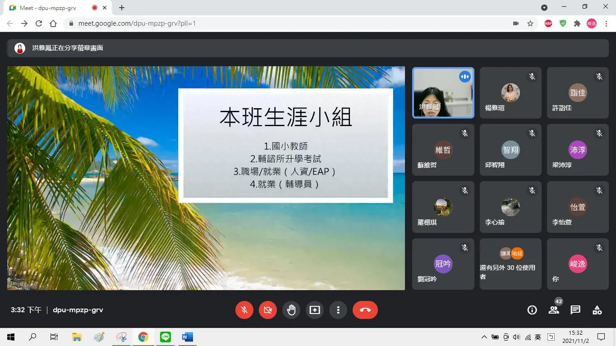
Task: Expand the tab search dropdown arrow
Action: click(544, 8)
